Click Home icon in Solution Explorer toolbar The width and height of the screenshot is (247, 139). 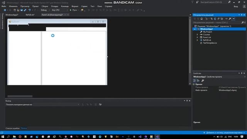coord(201,19)
